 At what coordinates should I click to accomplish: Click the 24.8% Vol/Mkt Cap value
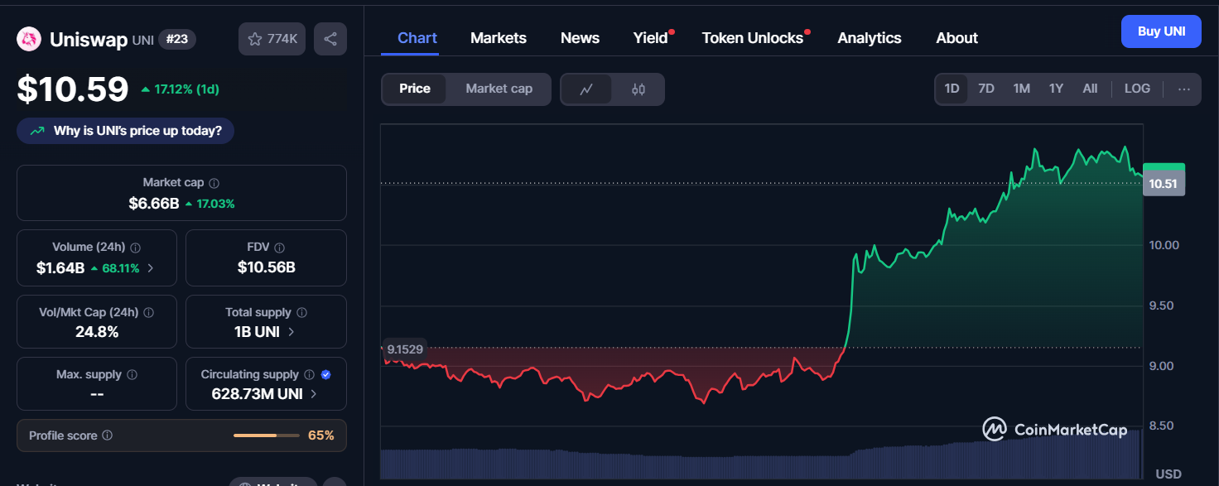click(x=97, y=332)
